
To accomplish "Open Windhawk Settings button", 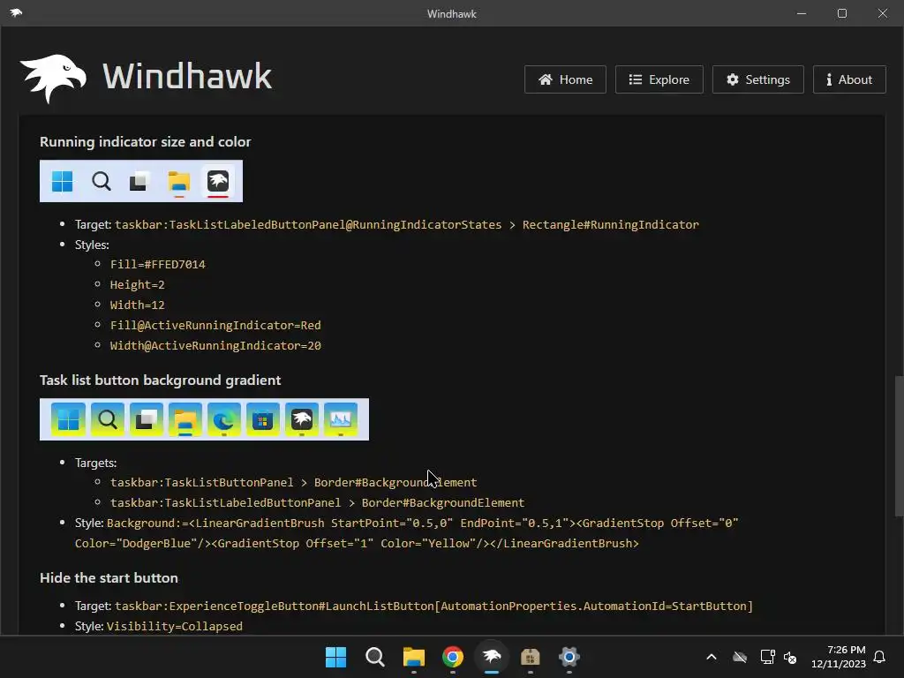I will [x=757, y=79].
